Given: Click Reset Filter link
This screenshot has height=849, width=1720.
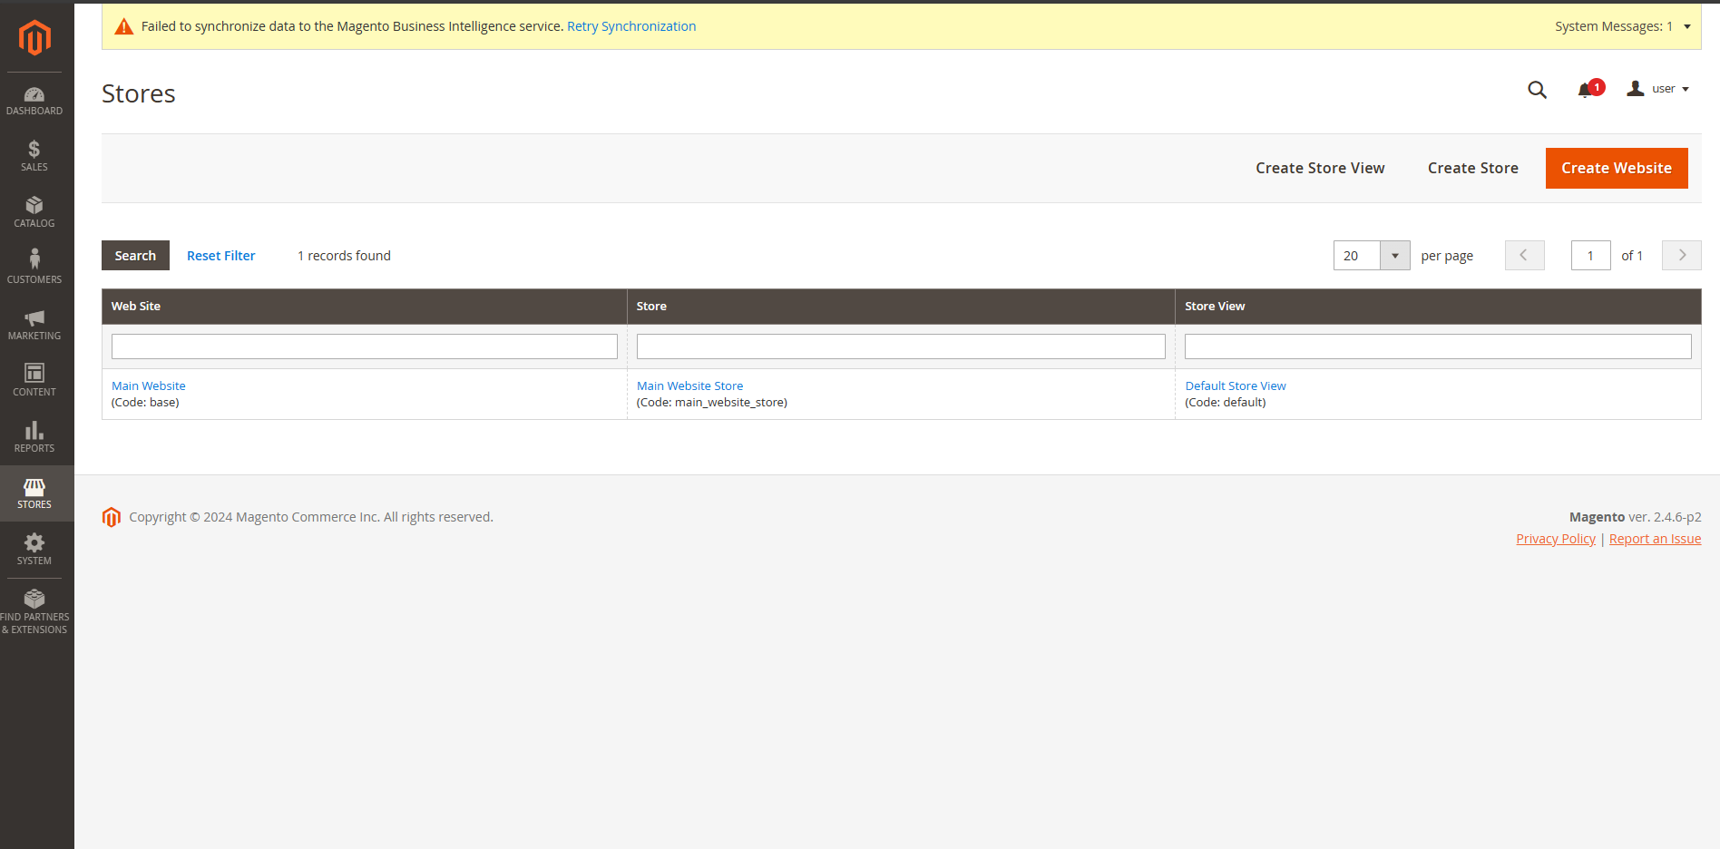Looking at the screenshot, I should tap(221, 256).
